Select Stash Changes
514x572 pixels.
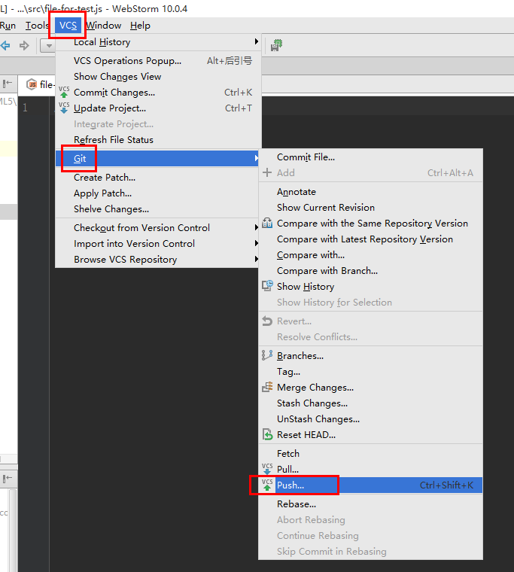tap(370, 403)
